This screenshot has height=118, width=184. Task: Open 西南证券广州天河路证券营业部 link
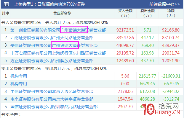(x=52, y=38)
